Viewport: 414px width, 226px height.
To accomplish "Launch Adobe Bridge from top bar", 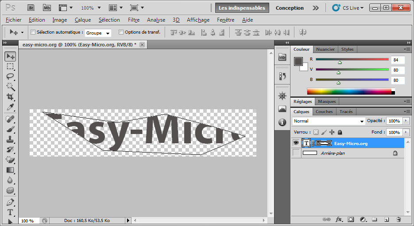I will (31, 8).
